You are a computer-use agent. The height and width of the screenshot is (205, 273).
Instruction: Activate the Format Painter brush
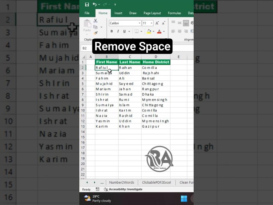[96, 33]
